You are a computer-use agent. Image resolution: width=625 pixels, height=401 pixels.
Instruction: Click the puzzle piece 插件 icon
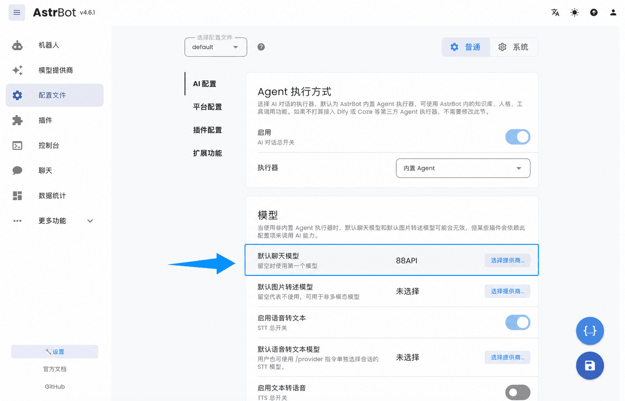tap(17, 120)
